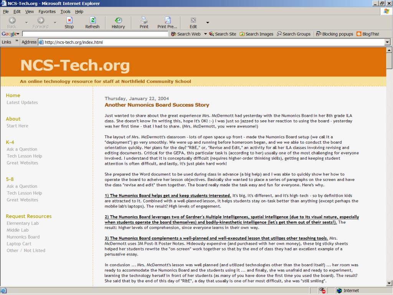Open the File menu
The image size is (393, 295).
coord(6,12)
